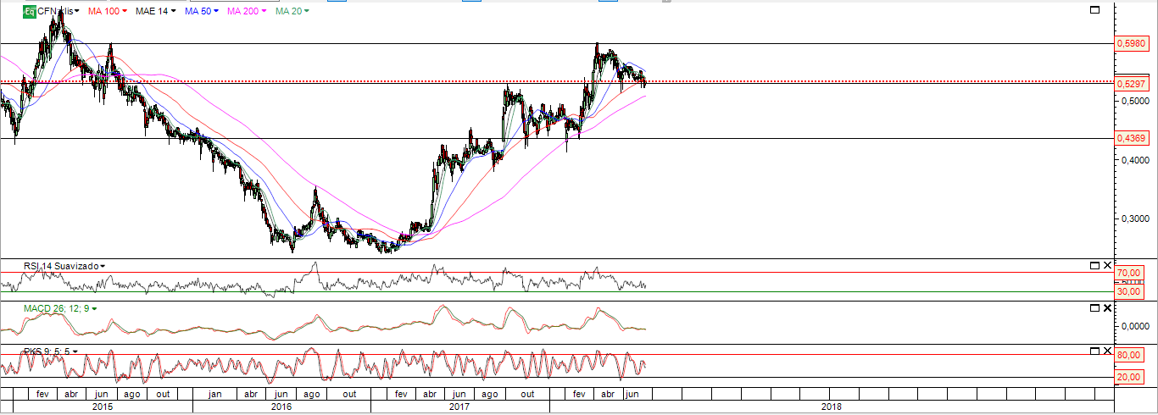The image size is (1158, 415).
Task: Open the MA 50 indicator dropdown
Action: (217, 12)
